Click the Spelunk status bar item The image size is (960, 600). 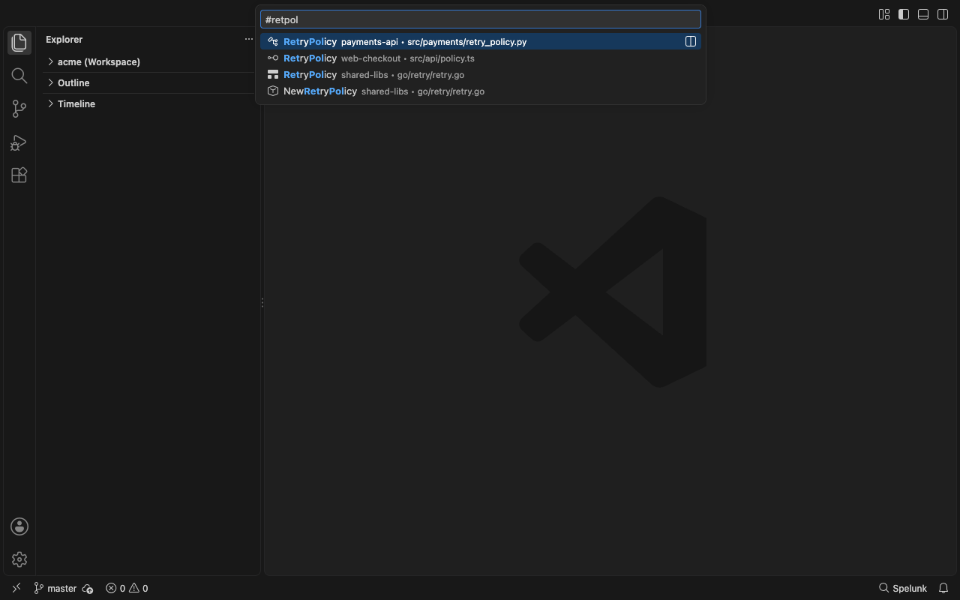(x=903, y=588)
